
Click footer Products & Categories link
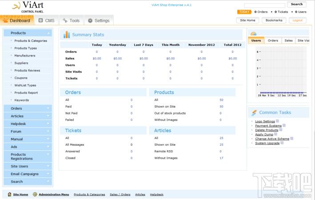coord(89,195)
